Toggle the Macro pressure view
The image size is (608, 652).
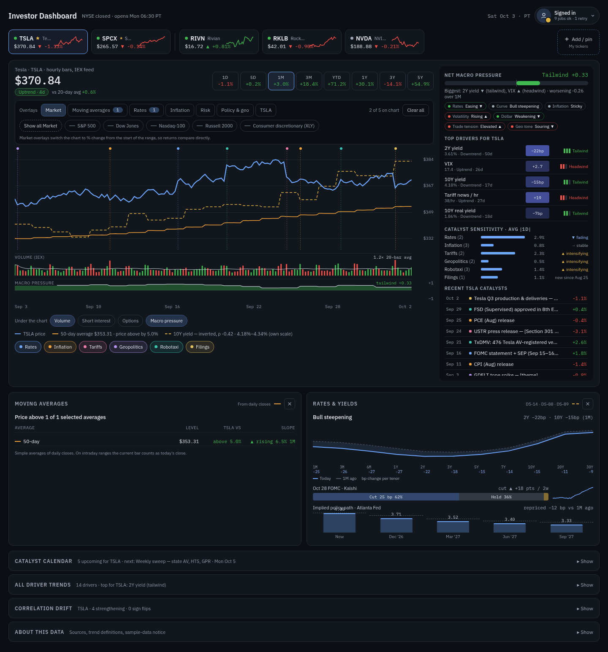[166, 321]
